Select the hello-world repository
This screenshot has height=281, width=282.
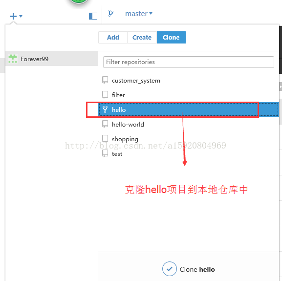[x=189, y=124]
